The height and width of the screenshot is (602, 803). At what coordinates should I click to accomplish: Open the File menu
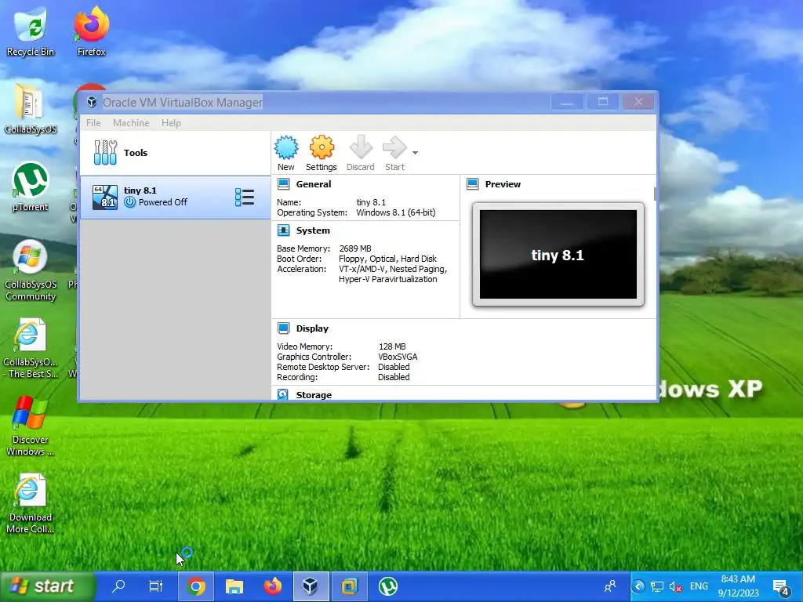coord(93,123)
